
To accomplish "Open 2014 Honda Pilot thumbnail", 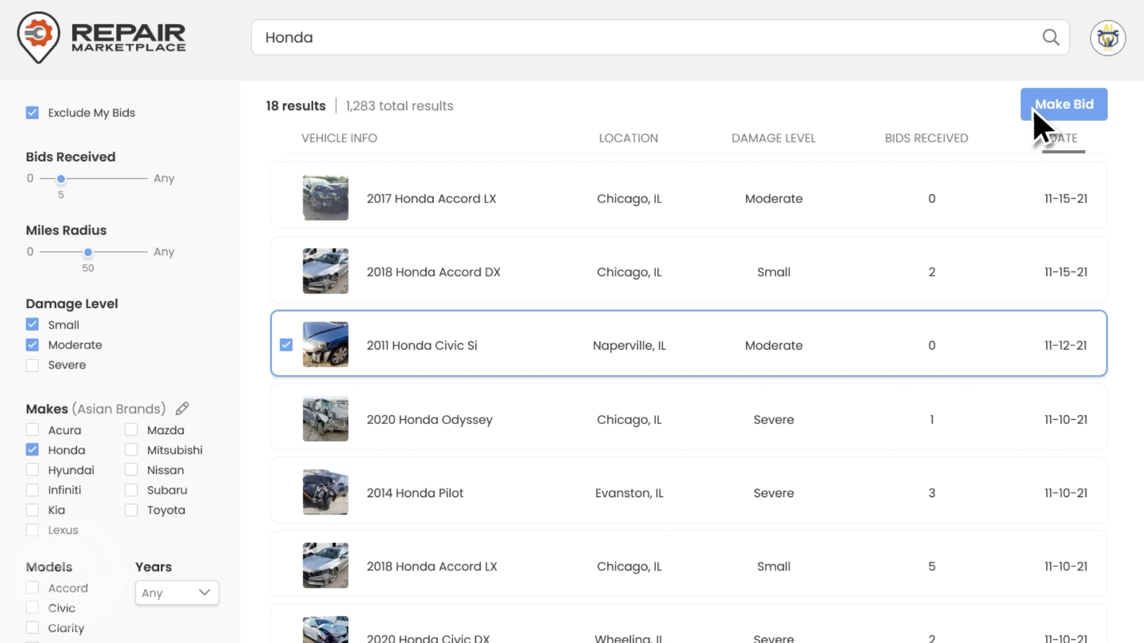I will coord(325,492).
